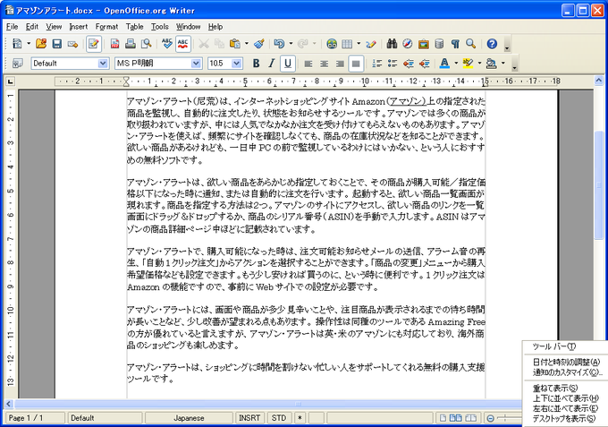Expand Paste options dropdown arrow
608x427 pixels.
247,44
